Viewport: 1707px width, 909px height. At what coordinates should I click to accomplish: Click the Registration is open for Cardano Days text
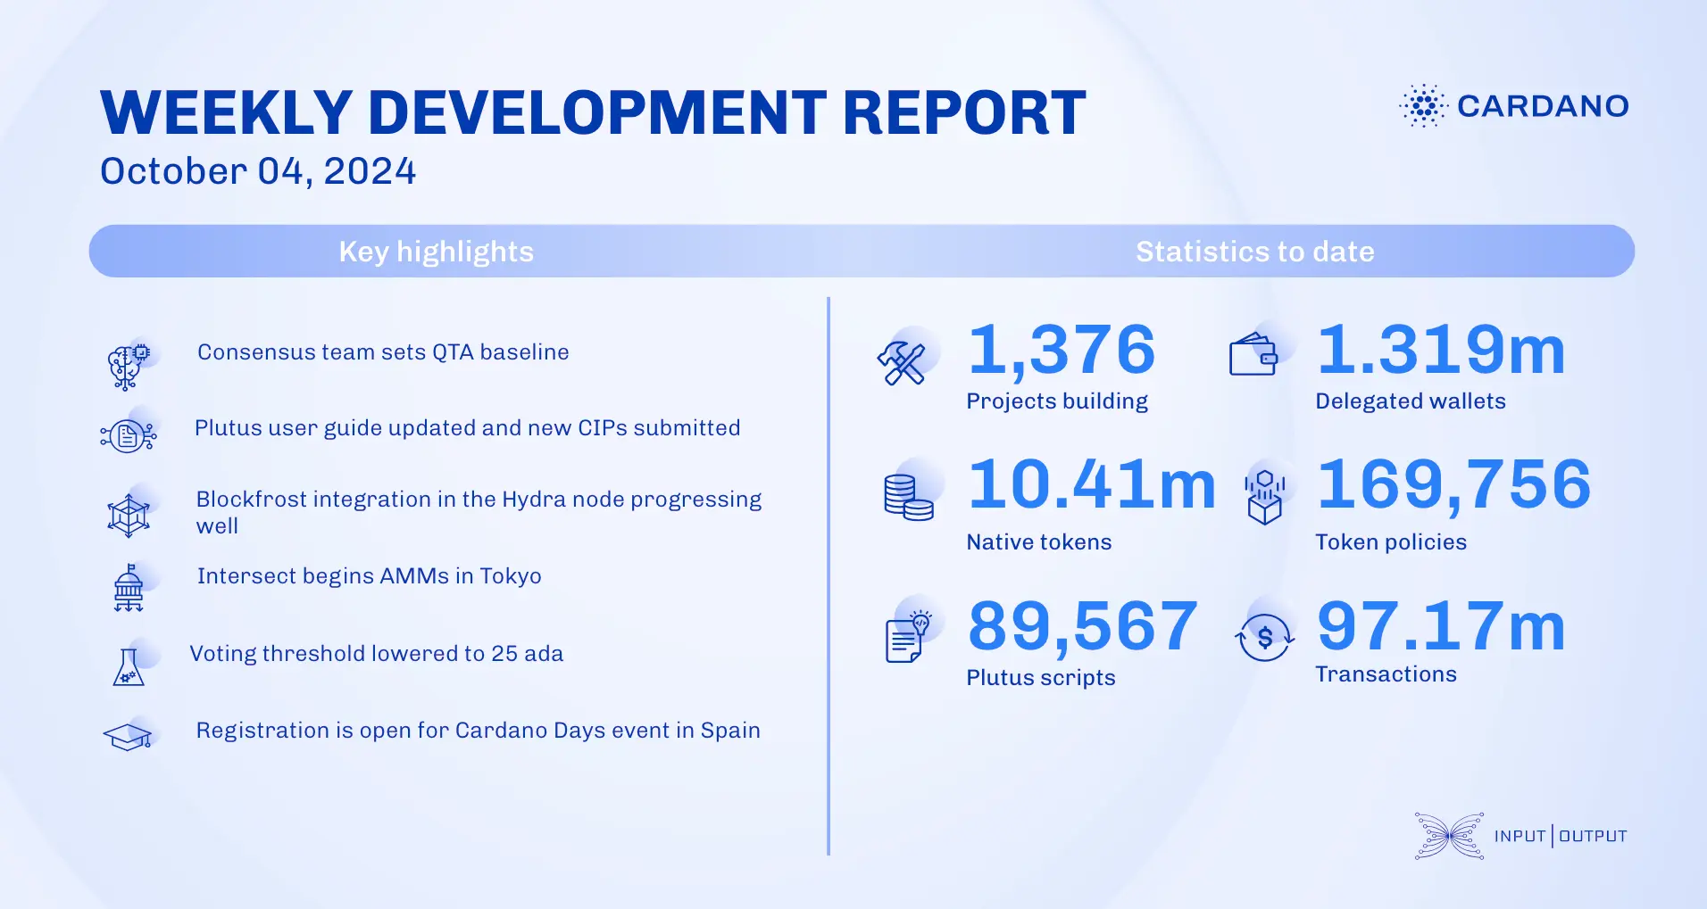pyautogui.click(x=478, y=730)
